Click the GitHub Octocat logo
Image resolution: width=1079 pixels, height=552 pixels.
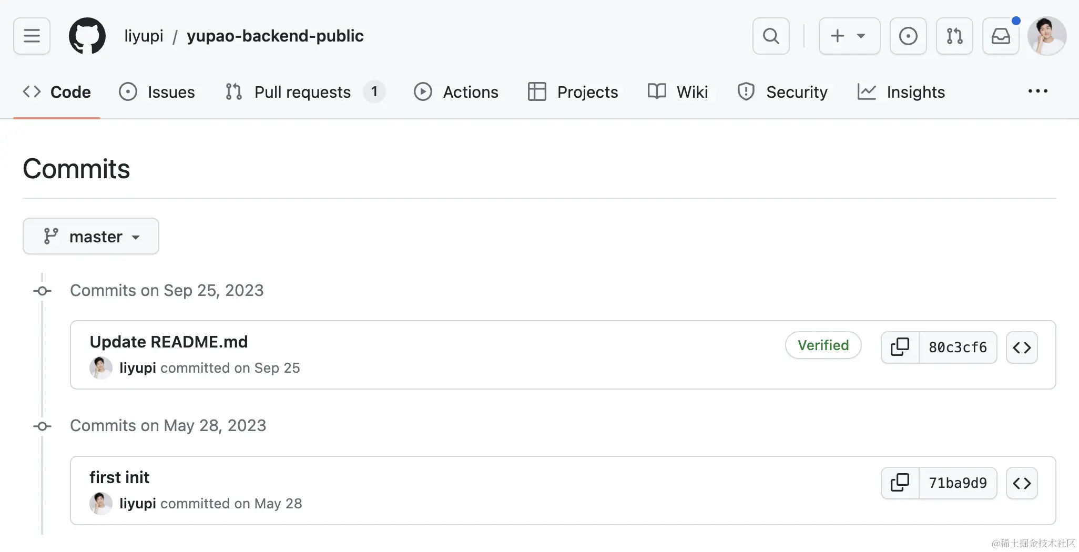point(87,36)
